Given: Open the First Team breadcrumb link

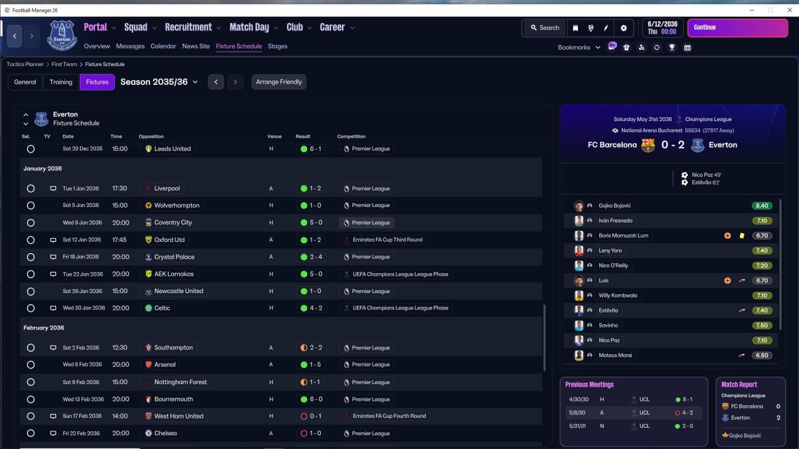Looking at the screenshot, I should [64, 64].
